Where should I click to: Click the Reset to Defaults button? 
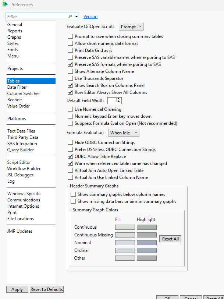coord(47,289)
